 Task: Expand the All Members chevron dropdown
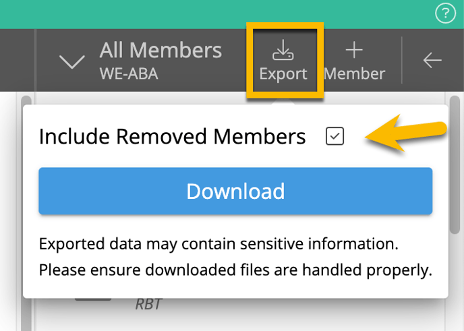coord(72,62)
